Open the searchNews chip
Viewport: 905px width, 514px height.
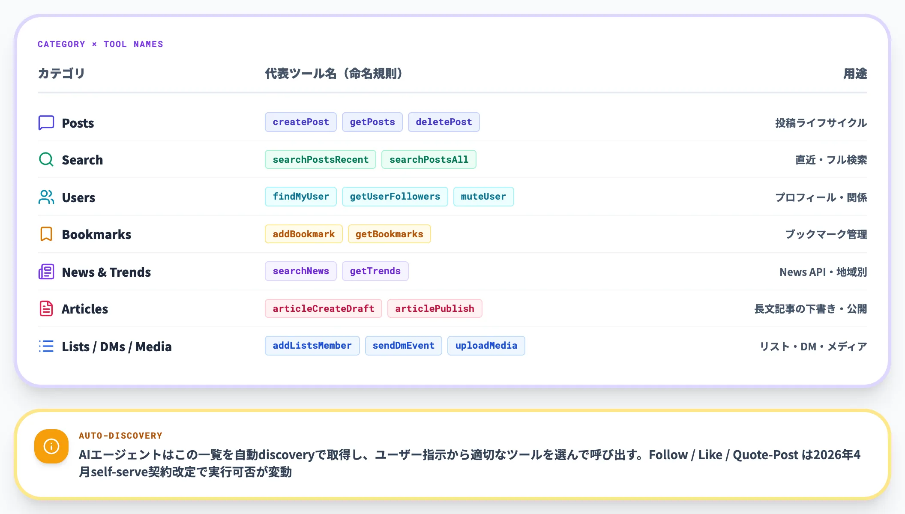pos(301,271)
